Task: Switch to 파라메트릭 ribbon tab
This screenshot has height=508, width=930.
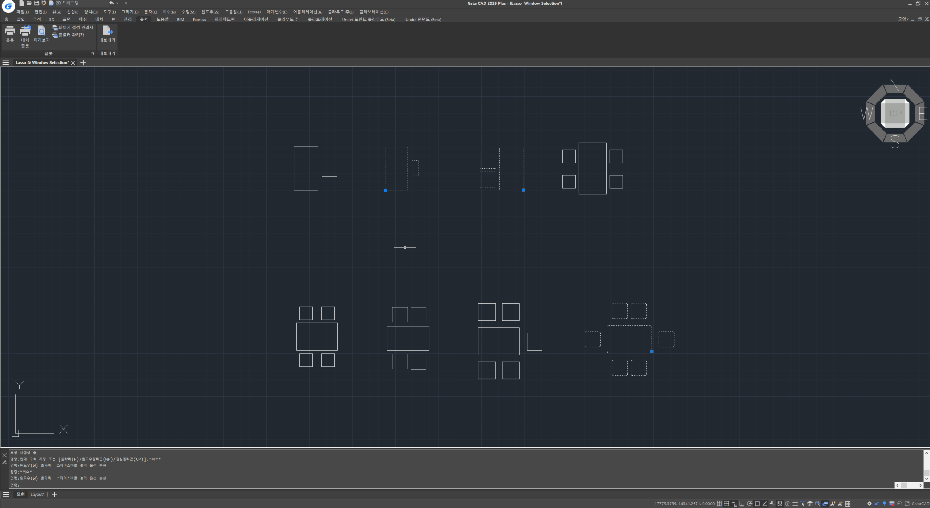Action: tap(225, 20)
